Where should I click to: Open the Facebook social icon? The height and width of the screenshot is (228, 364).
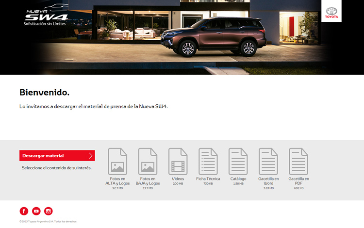coord(24,211)
